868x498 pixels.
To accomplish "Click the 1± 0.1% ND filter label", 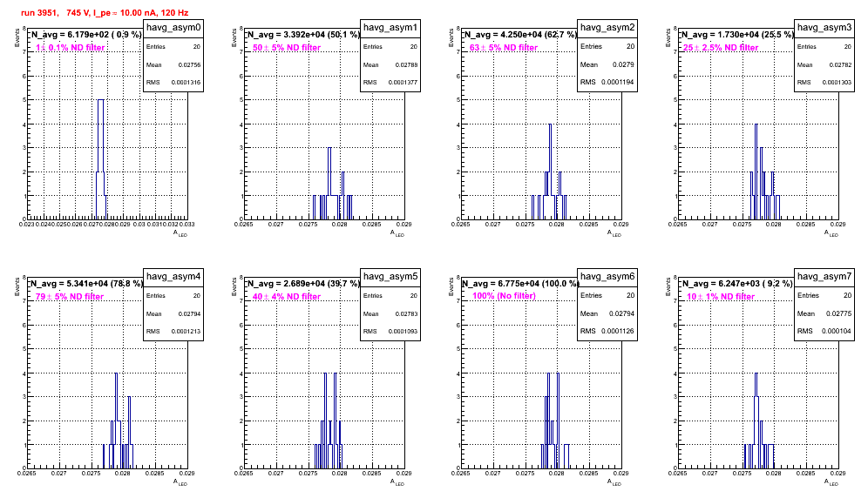I will (x=71, y=48).
